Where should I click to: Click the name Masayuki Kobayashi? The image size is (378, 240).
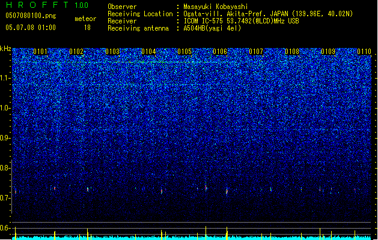point(216,7)
